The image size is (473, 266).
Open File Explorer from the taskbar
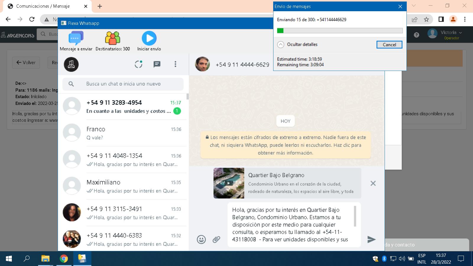click(x=45, y=259)
